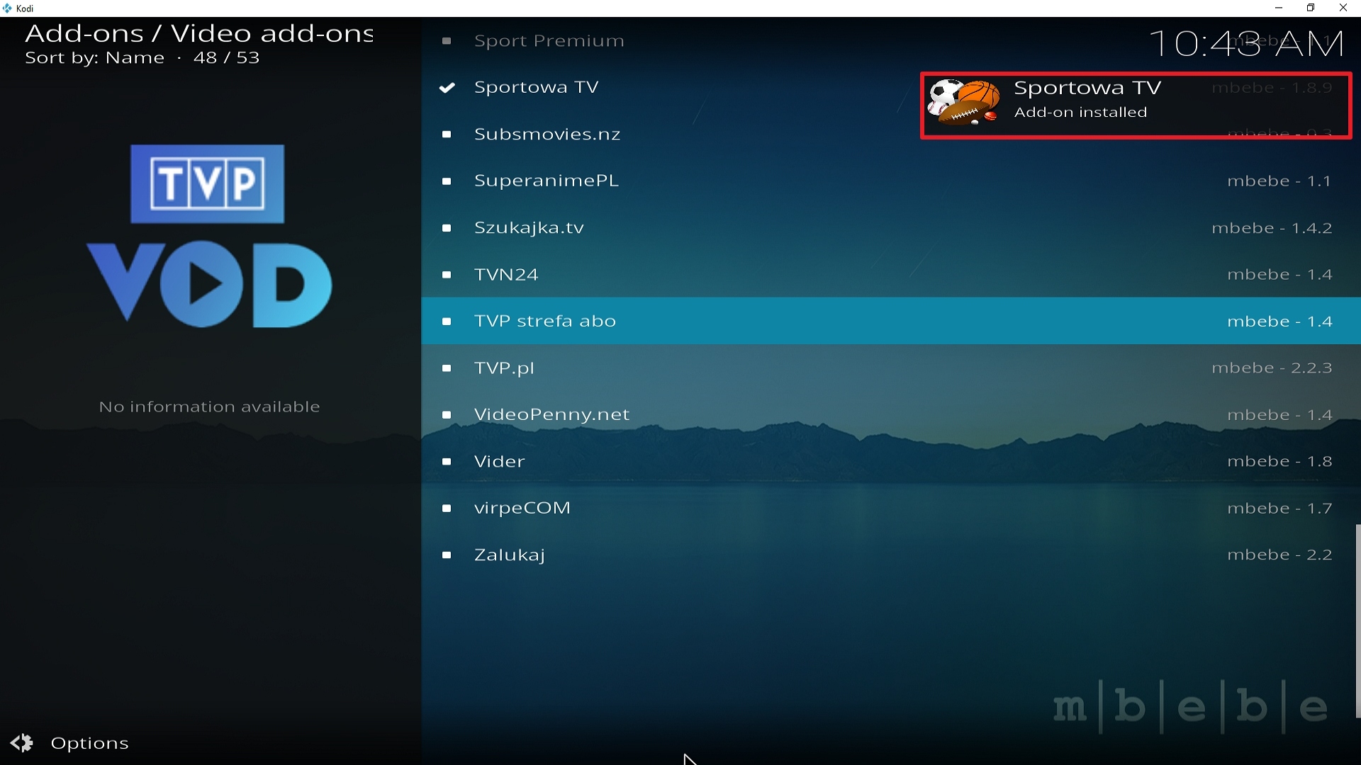Click the Add-ons / Video add-ons heading

pyautogui.click(x=199, y=33)
